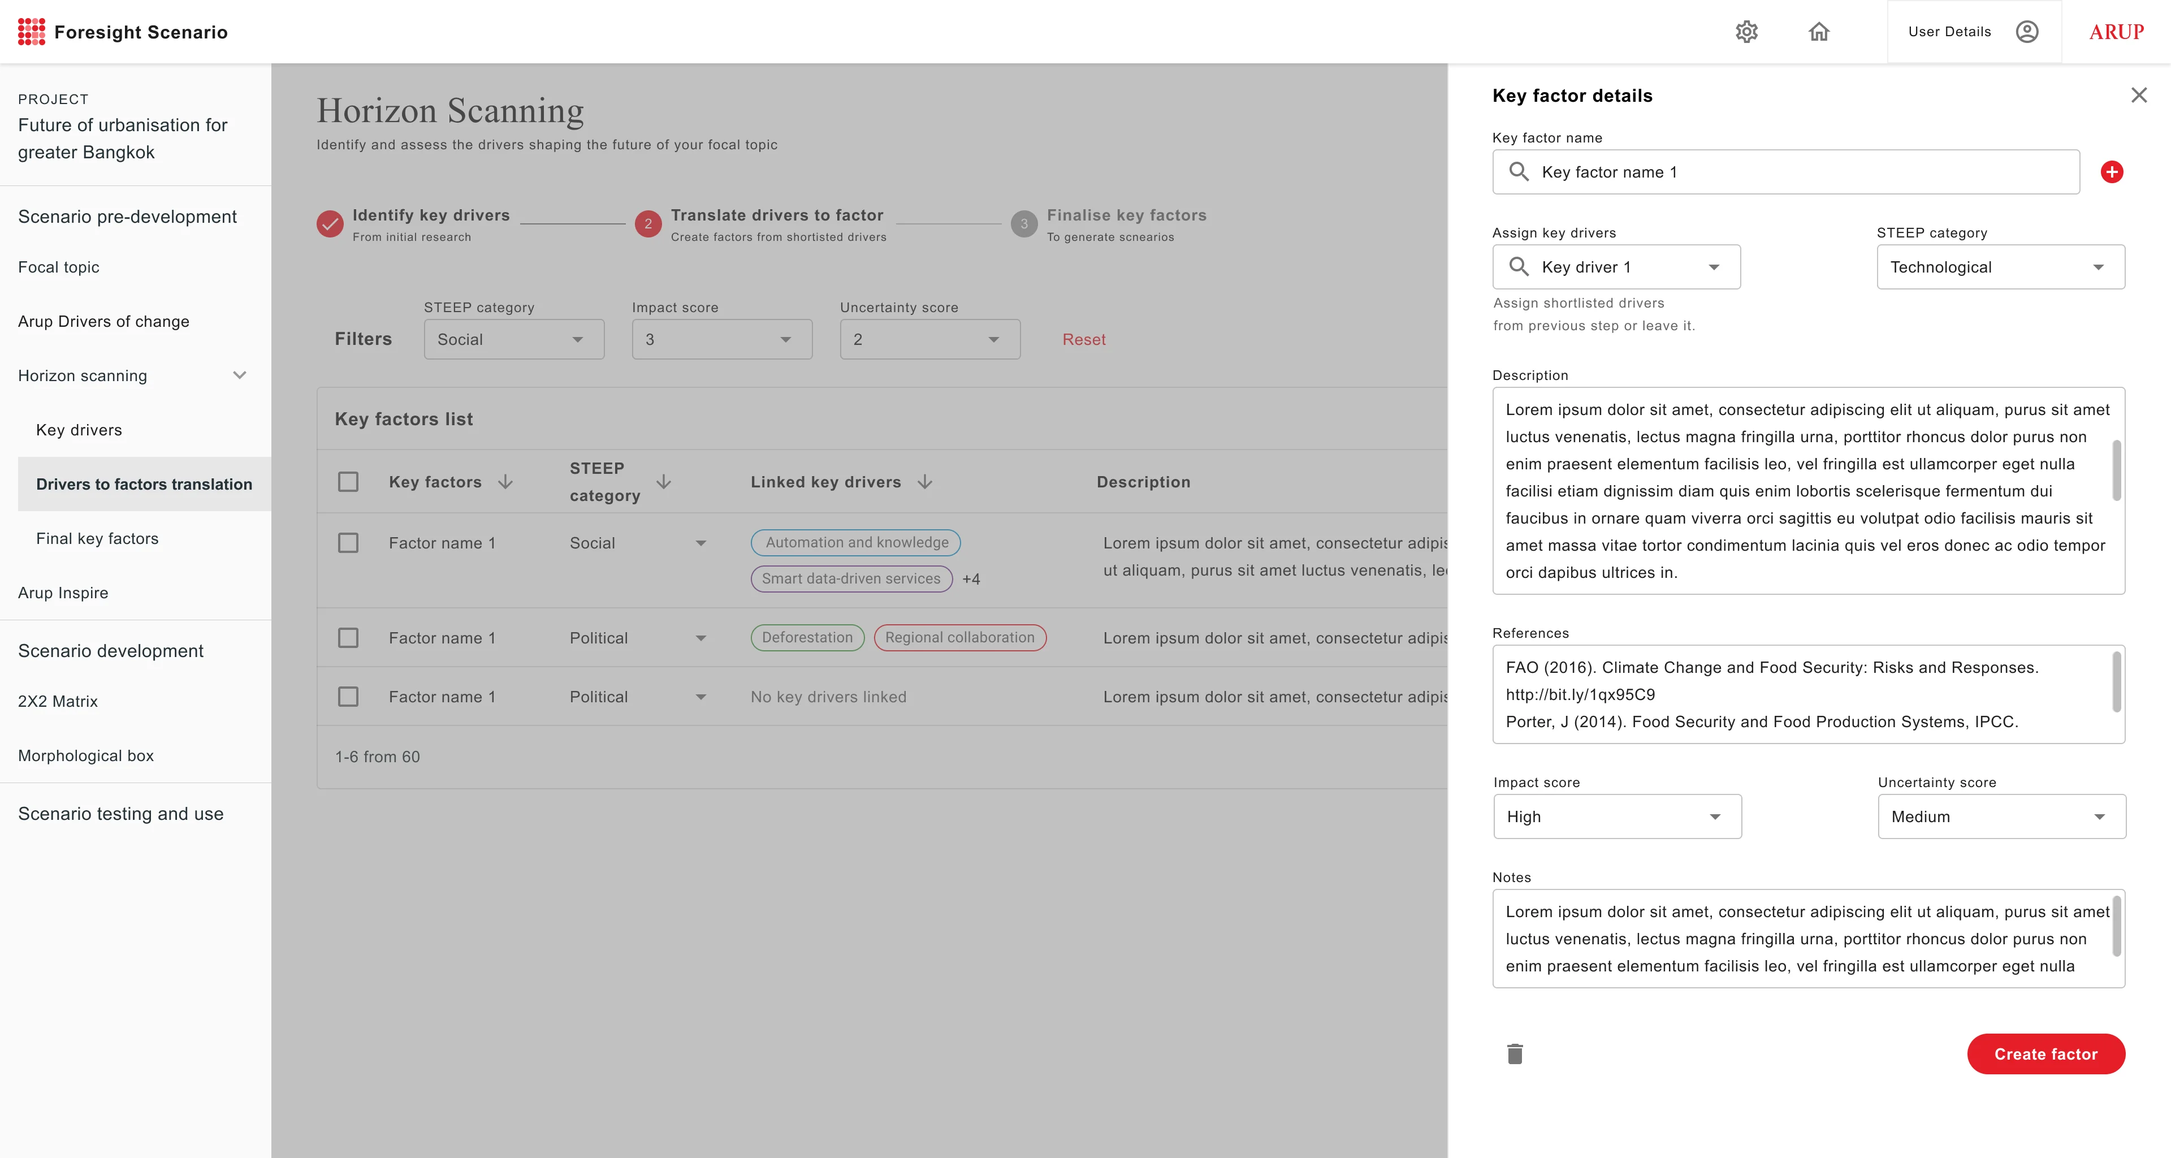Navigate to Morphological box menu item

86,756
